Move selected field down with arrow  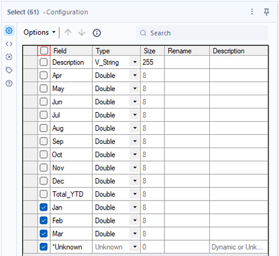point(82,33)
